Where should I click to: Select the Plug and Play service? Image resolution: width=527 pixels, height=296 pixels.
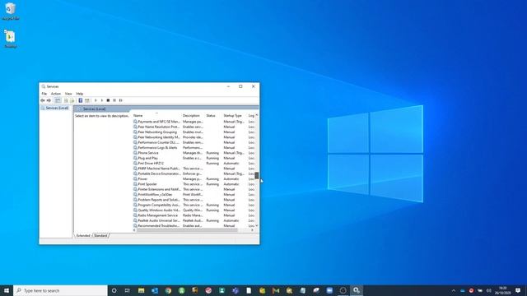point(194,158)
